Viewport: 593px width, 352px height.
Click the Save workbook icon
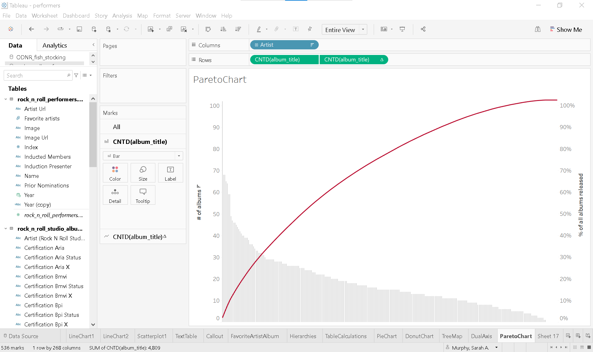pyautogui.click(x=79, y=29)
